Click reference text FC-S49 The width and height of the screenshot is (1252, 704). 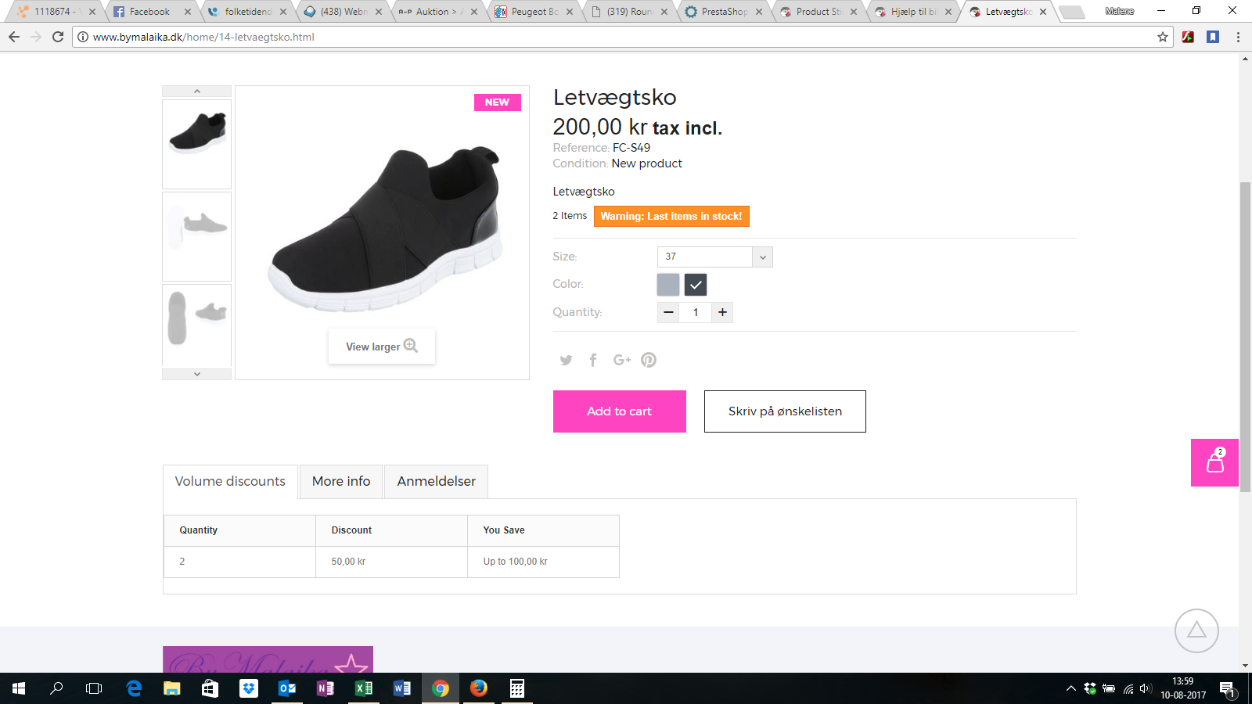(x=631, y=148)
